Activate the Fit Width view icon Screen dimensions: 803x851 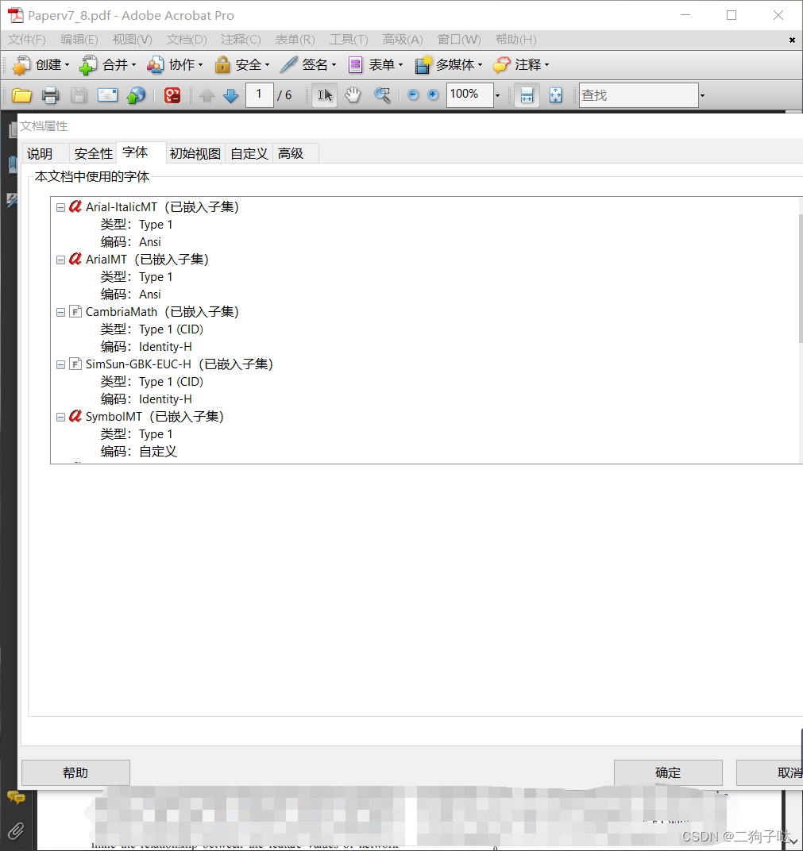click(527, 94)
